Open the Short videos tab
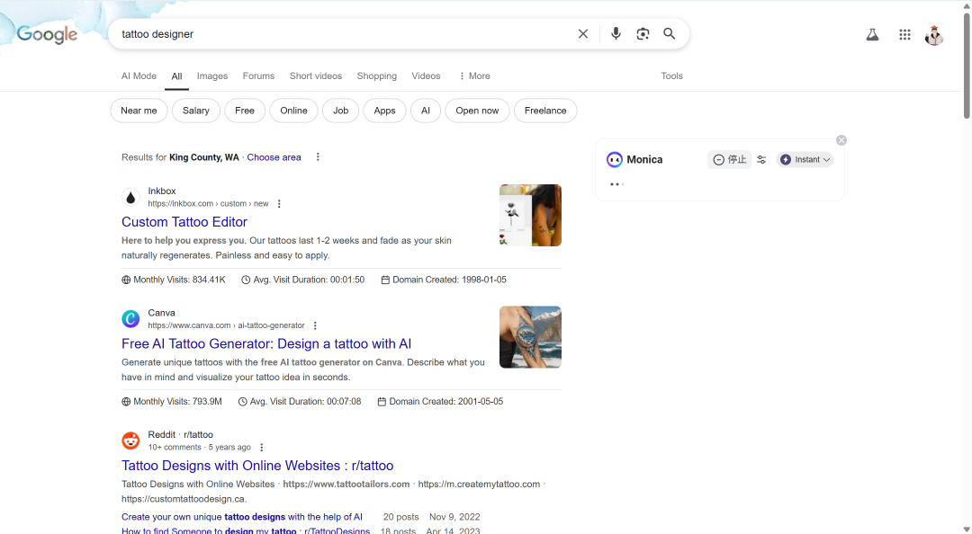972x534 pixels. [316, 76]
